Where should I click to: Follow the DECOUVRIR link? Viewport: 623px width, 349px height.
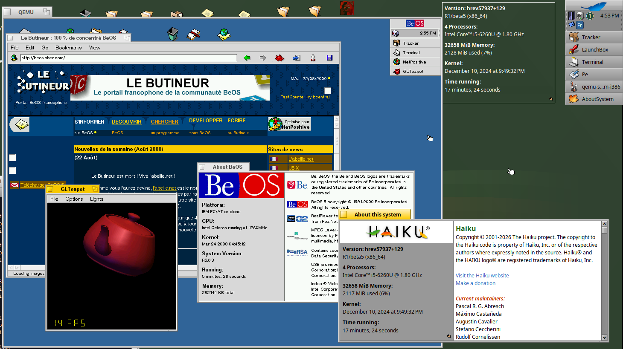[x=127, y=122]
